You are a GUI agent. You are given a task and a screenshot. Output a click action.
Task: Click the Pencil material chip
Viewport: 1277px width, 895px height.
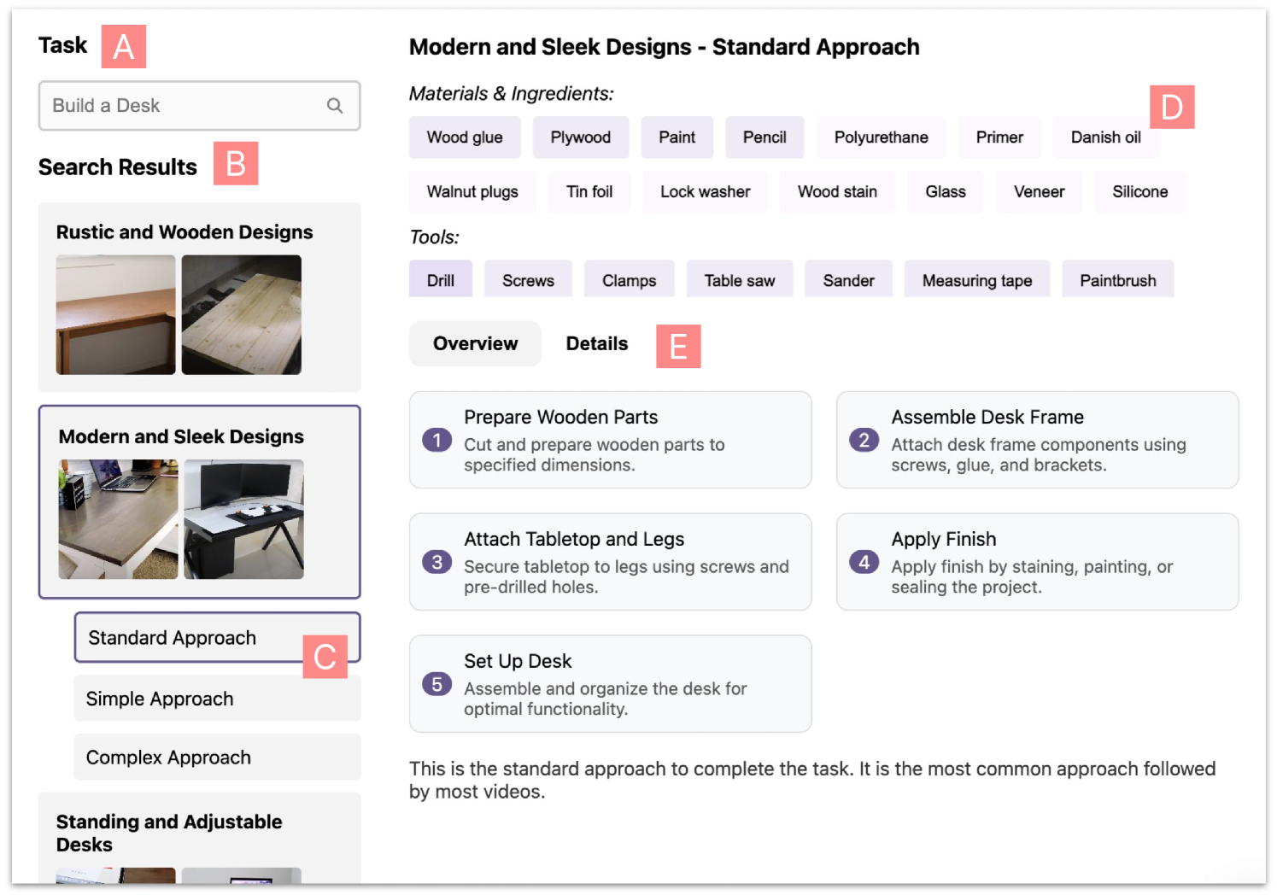(764, 137)
